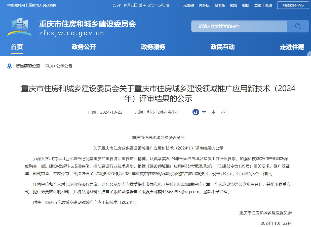Click the 网站支持IPv6 button
The width and height of the screenshot is (311, 227).
coord(293,5)
